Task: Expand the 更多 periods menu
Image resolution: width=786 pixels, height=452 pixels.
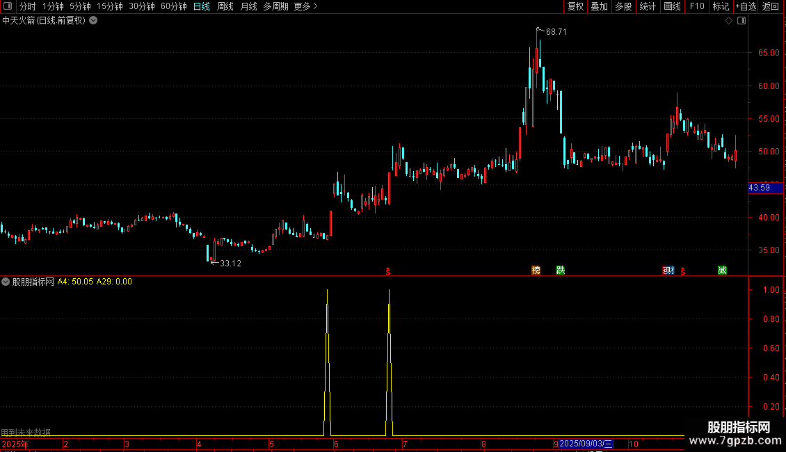Action: pyautogui.click(x=305, y=6)
